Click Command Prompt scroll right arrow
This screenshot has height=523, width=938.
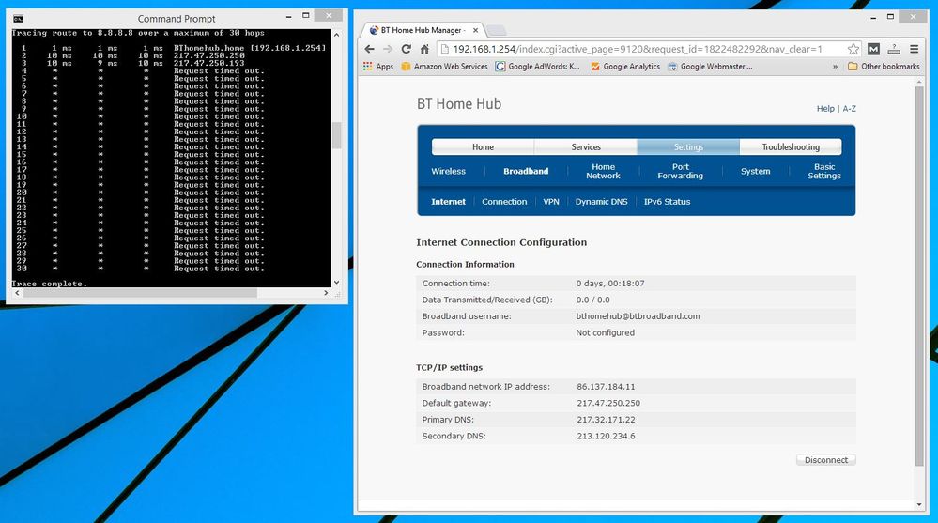pyautogui.click(x=326, y=293)
